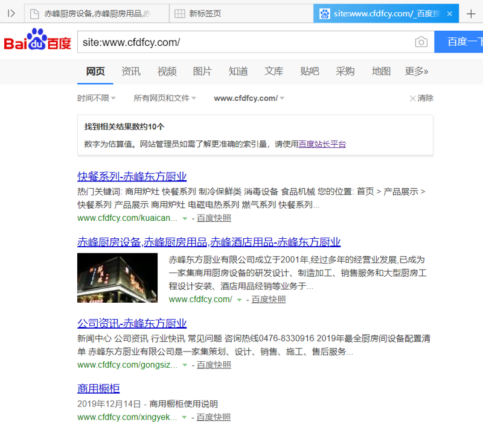Open the 采购 search category
The width and height of the screenshot is (483, 430).
pos(345,71)
